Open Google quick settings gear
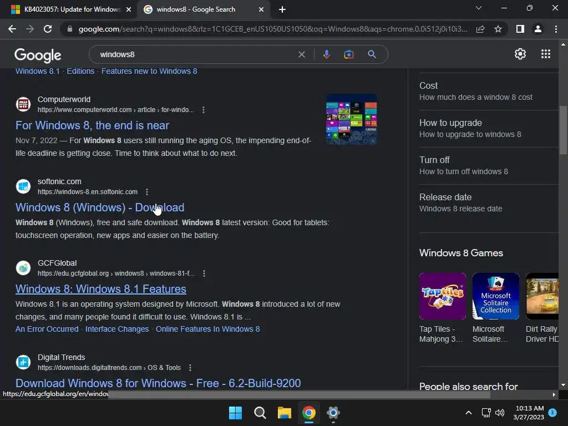Image resolution: width=568 pixels, height=426 pixels. [520, 54]
